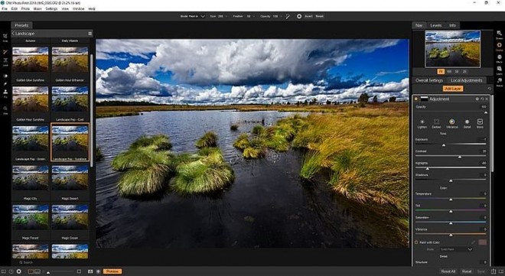Open brush settings gear in options bar
Image resolution: width=505 pixels, height=276 pixels.
[x=299, y=16]
